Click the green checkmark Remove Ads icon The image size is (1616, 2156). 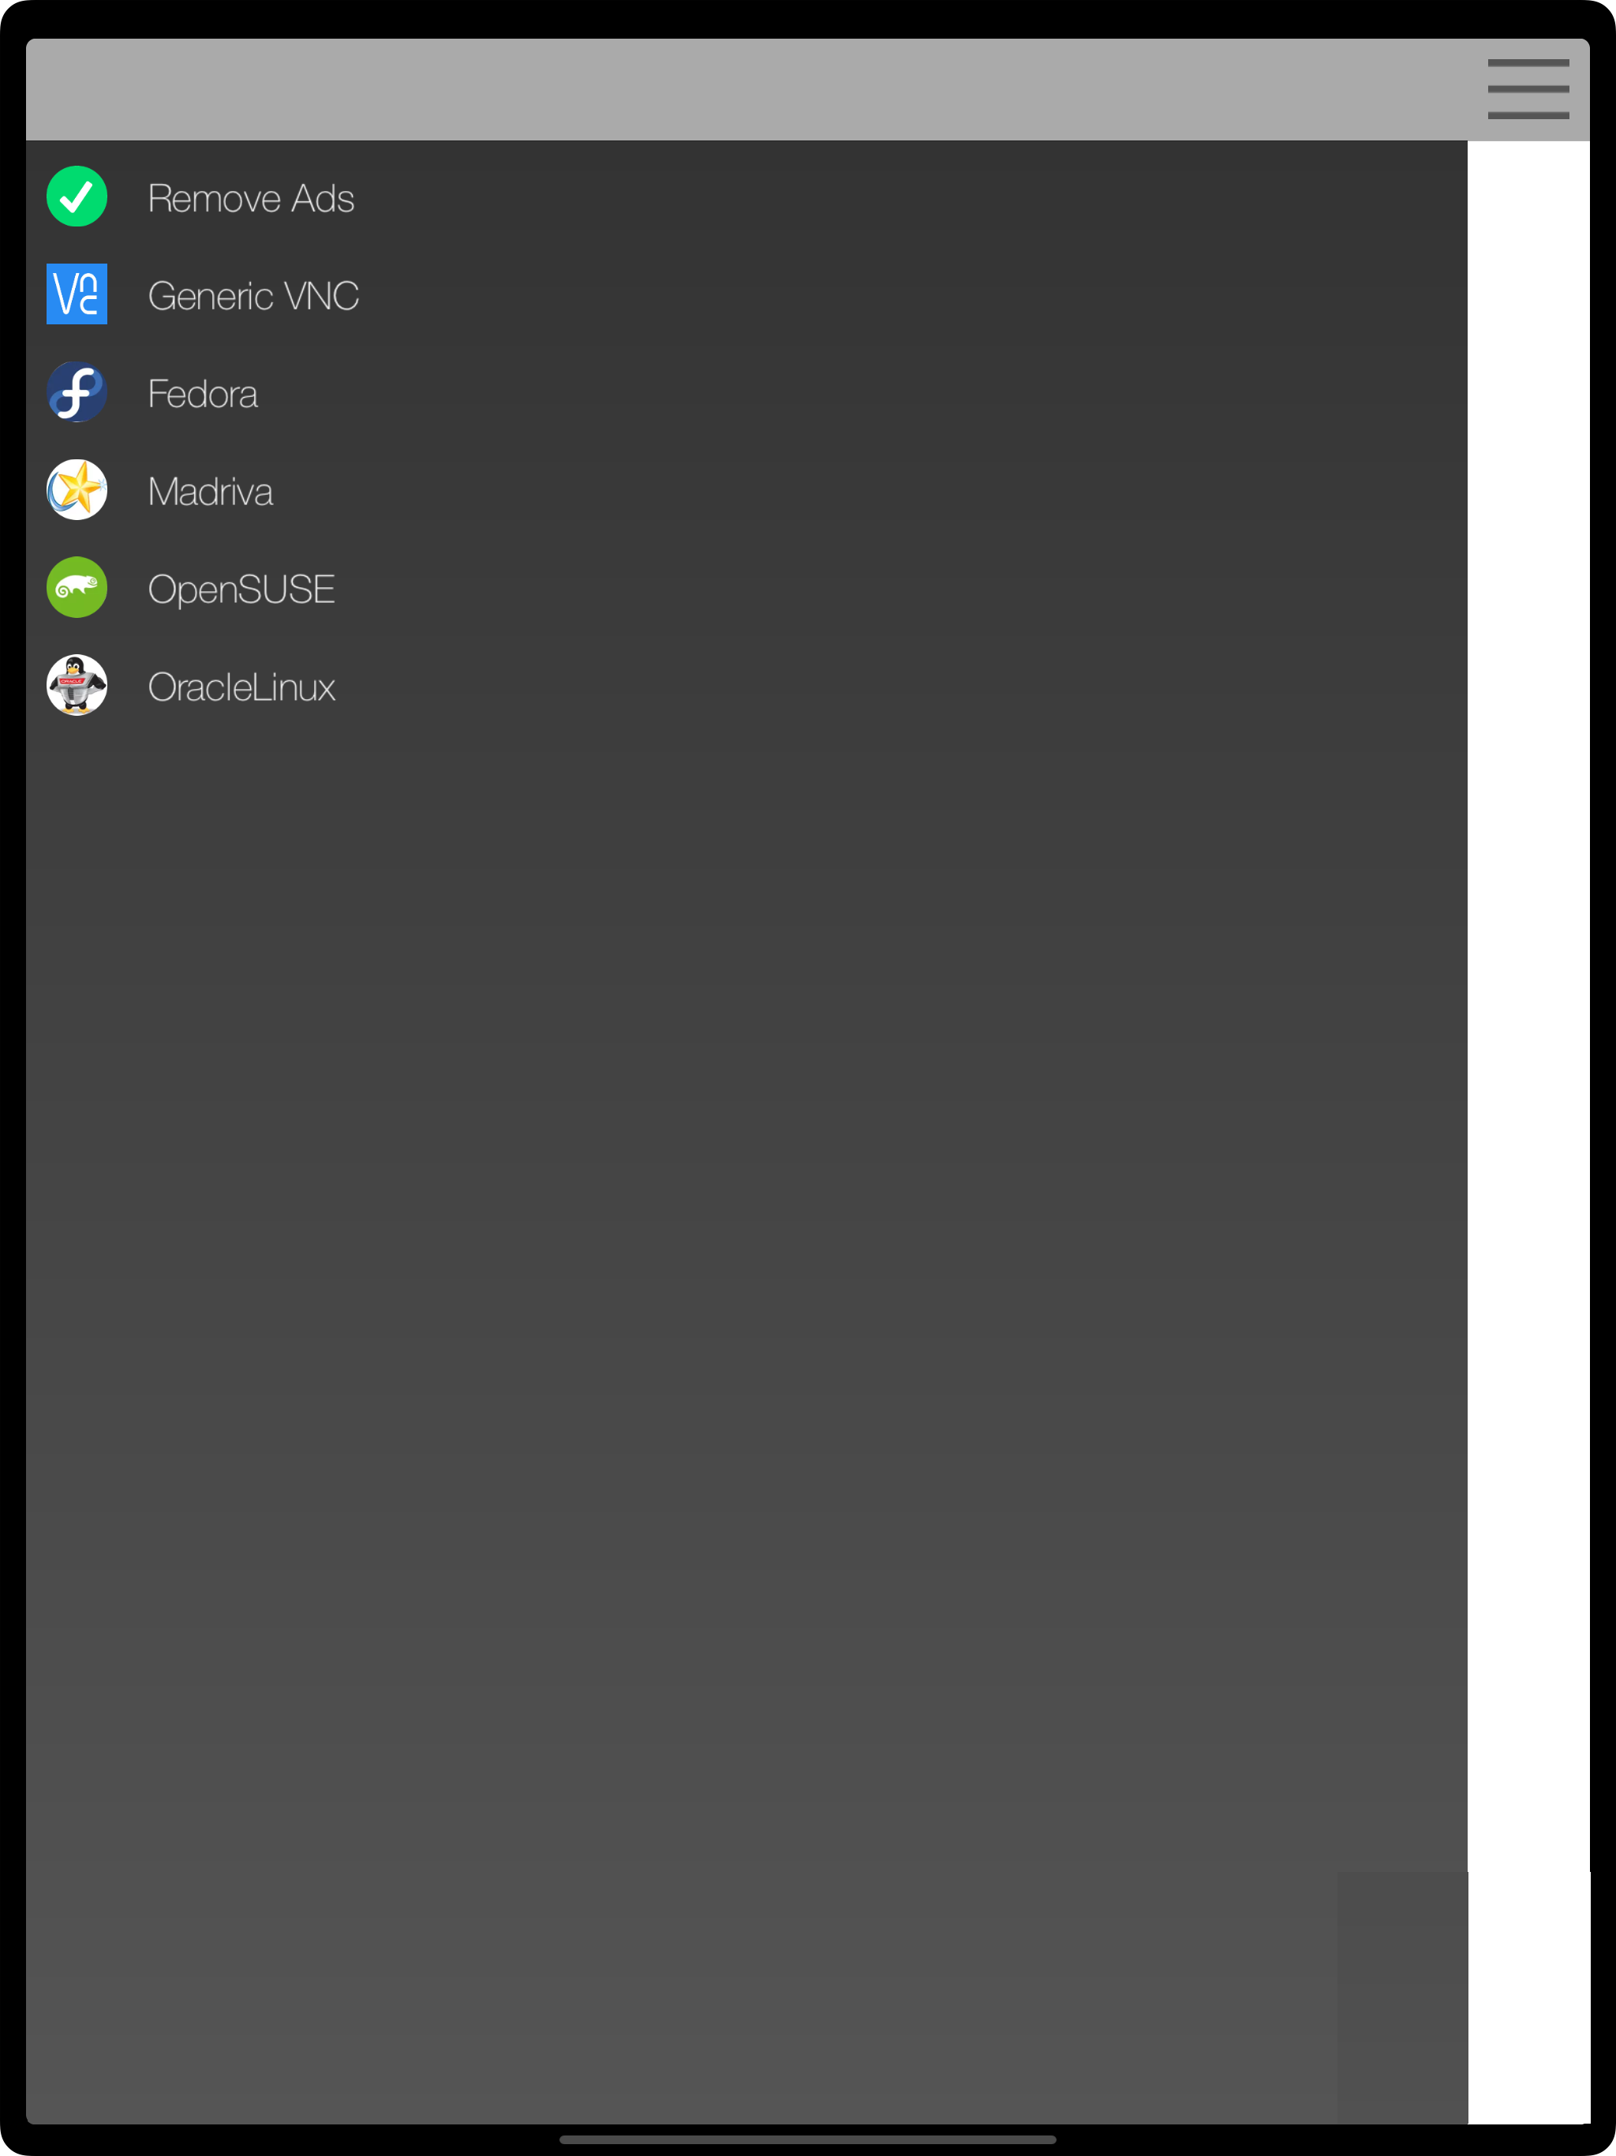(77, 197)
